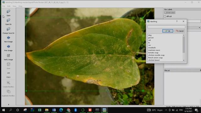The image size is (201, 113).
Task: Click the Verify Image checkmark icon
Action: (x=8, y=56)
